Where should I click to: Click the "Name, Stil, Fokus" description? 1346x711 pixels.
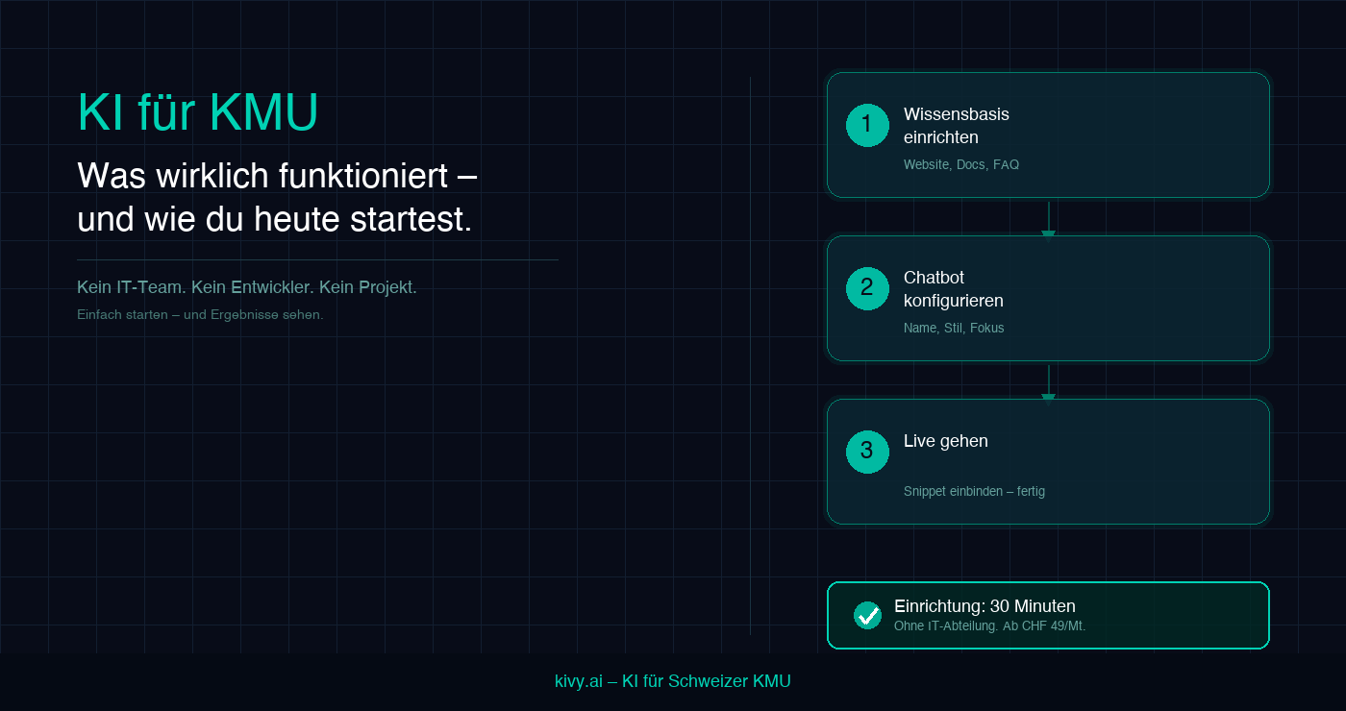[953, 329]
